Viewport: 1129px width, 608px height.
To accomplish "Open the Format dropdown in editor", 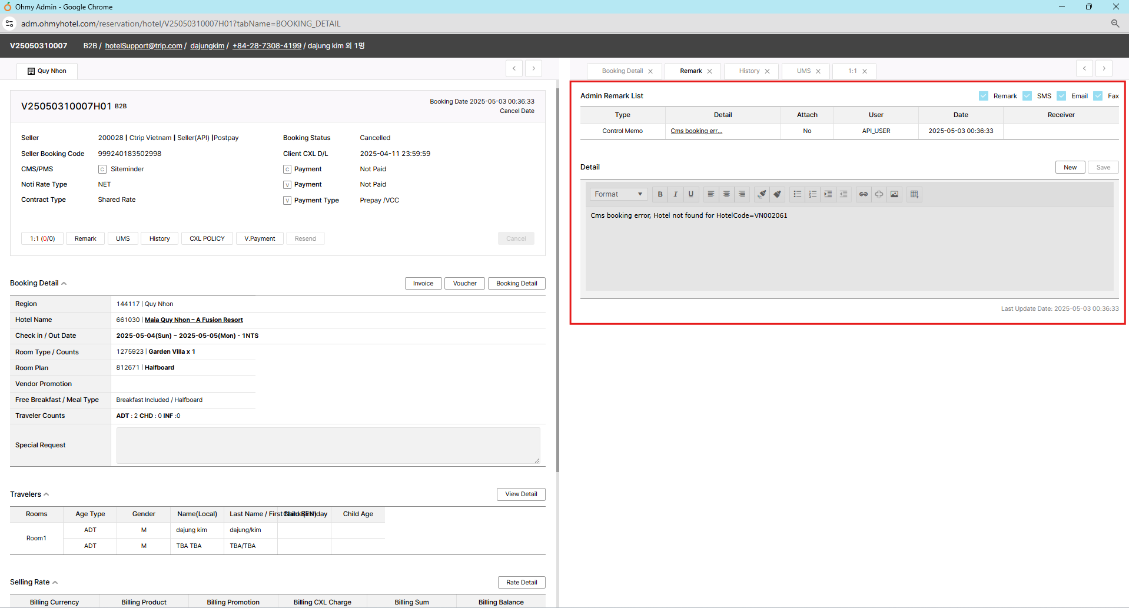I will [x=618, y=194].
